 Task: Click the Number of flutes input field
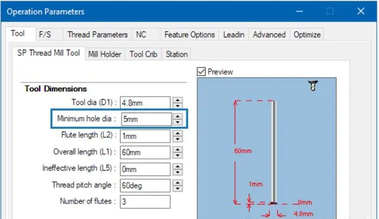145,202
